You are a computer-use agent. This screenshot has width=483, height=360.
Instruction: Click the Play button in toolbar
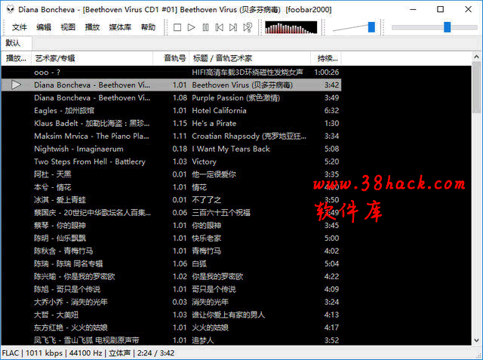coord(191,27)
